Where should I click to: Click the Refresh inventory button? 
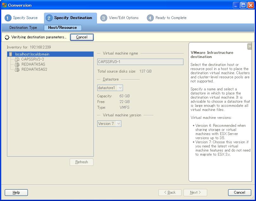pos(81,162)
